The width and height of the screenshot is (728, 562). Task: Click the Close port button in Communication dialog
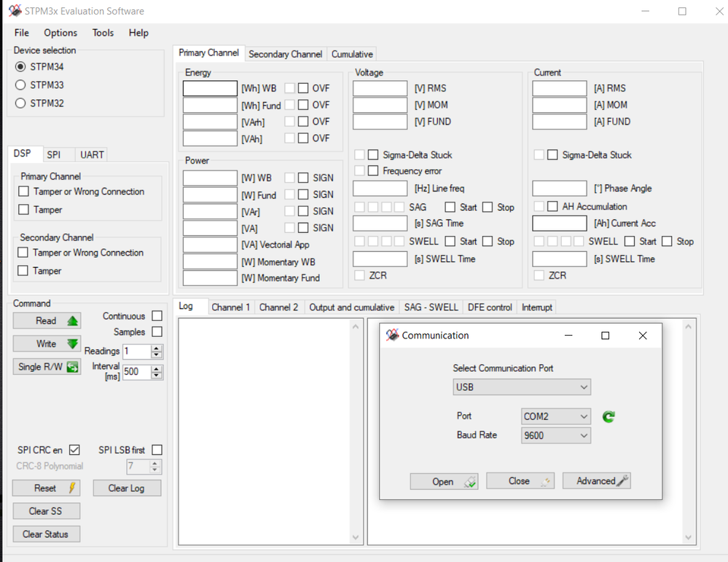pos(520,481)
